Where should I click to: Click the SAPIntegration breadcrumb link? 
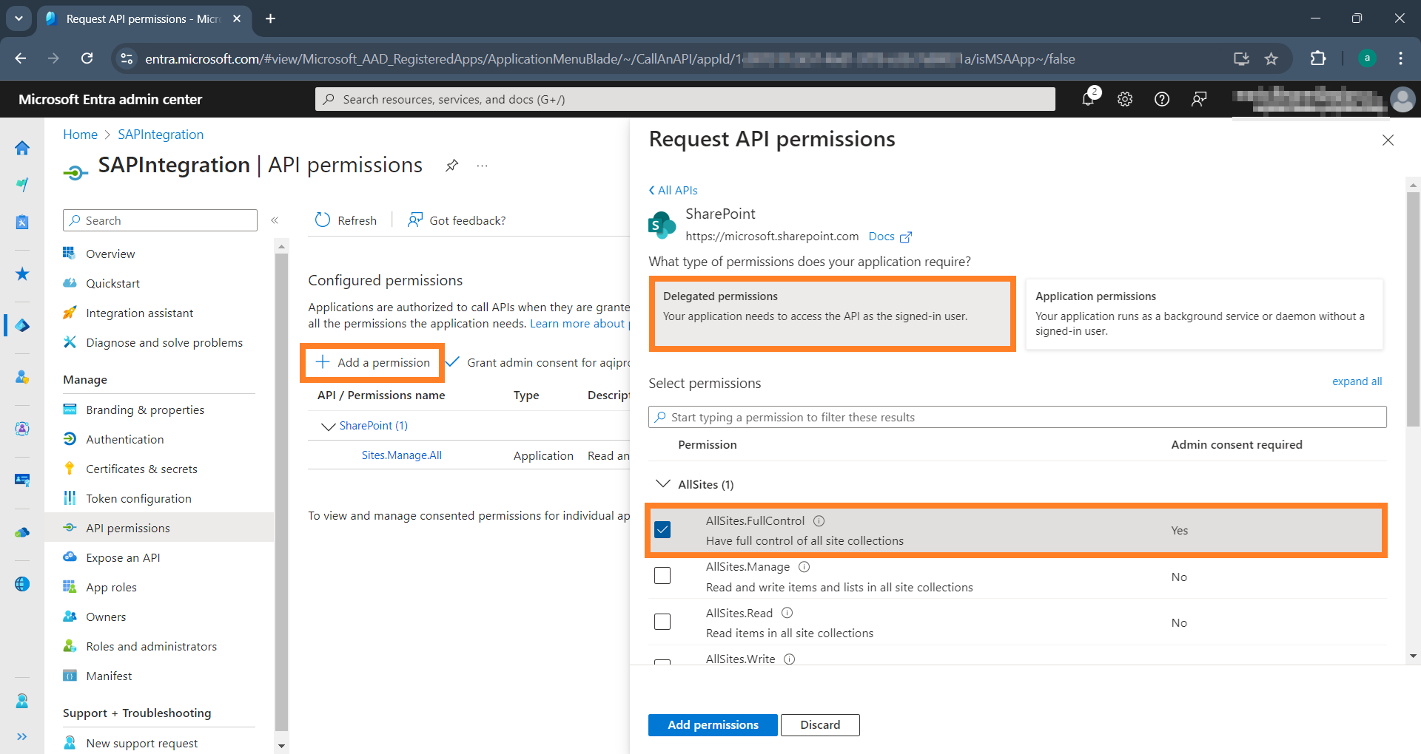click(x=161, y=135)
